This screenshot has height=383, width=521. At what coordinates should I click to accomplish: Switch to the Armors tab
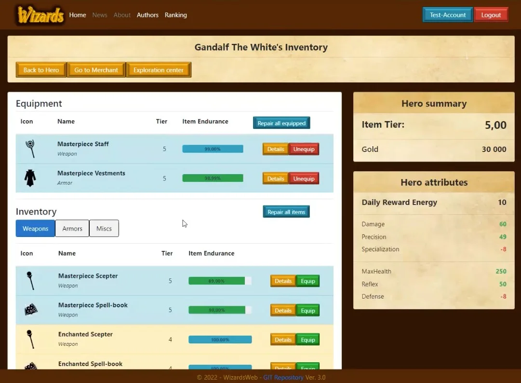(x=72, y=229)
